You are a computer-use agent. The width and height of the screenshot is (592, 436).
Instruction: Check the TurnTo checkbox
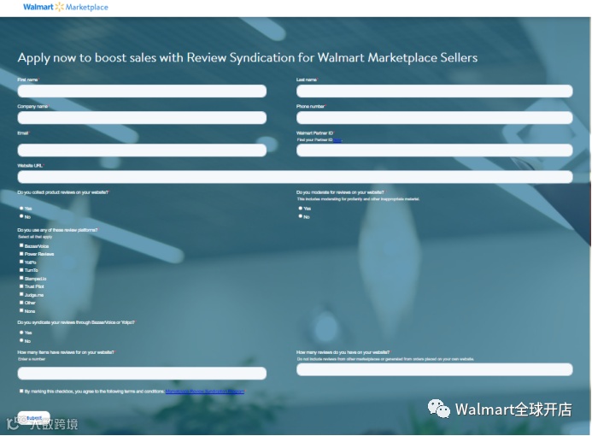21,270
